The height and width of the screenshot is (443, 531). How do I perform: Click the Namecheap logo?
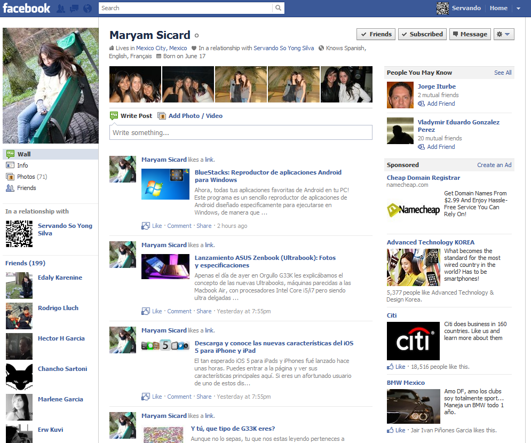pyautogui.click(x=413, y=210)
